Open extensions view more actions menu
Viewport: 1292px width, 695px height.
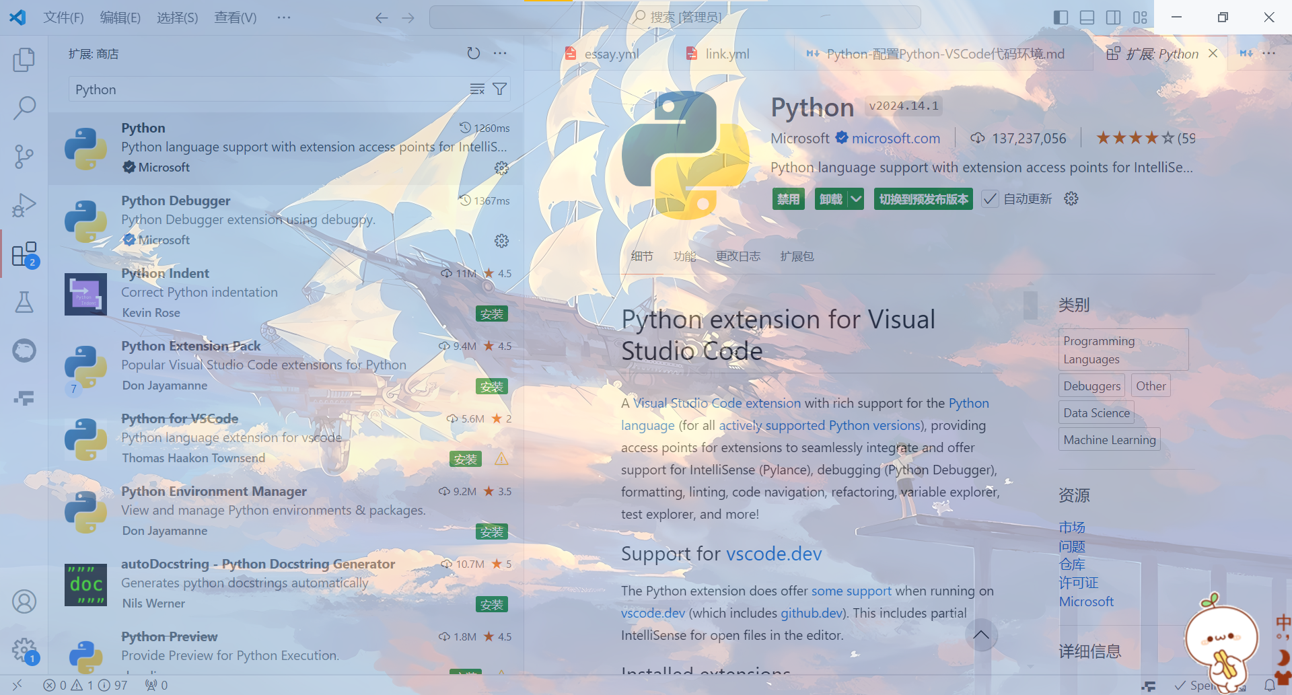(x=500, y=53)
